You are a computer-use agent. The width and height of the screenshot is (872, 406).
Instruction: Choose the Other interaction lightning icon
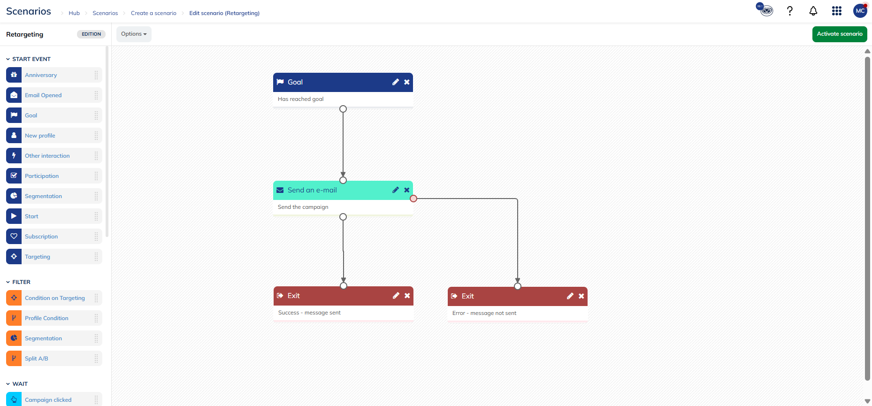14,156
